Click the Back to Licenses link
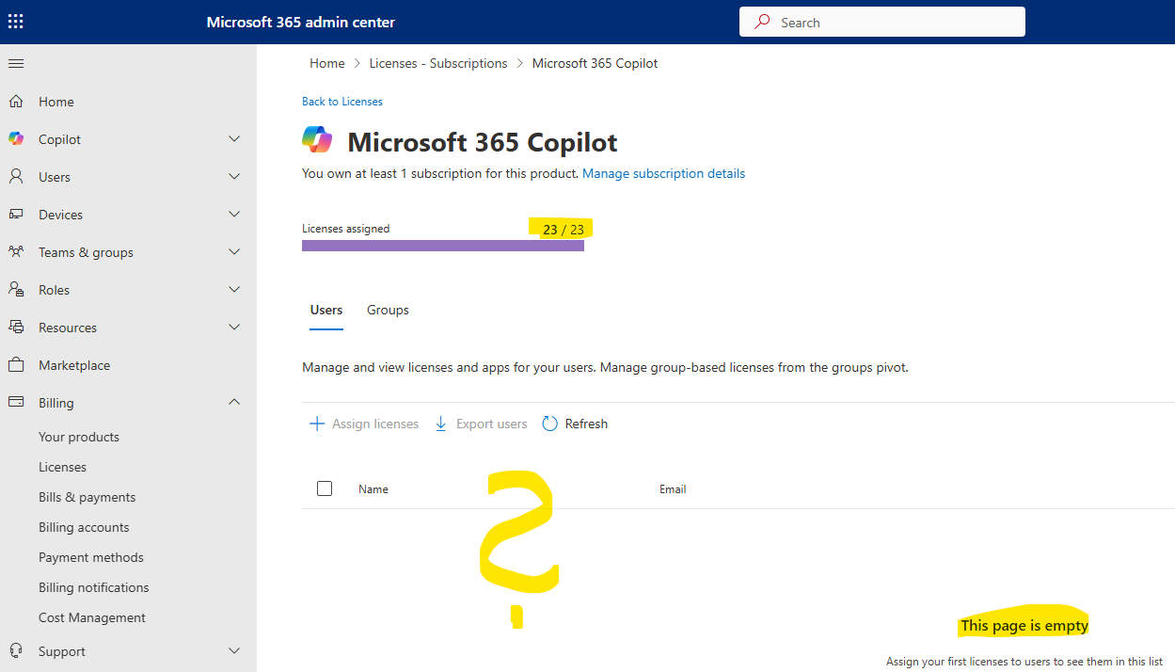 coord(342,102)
